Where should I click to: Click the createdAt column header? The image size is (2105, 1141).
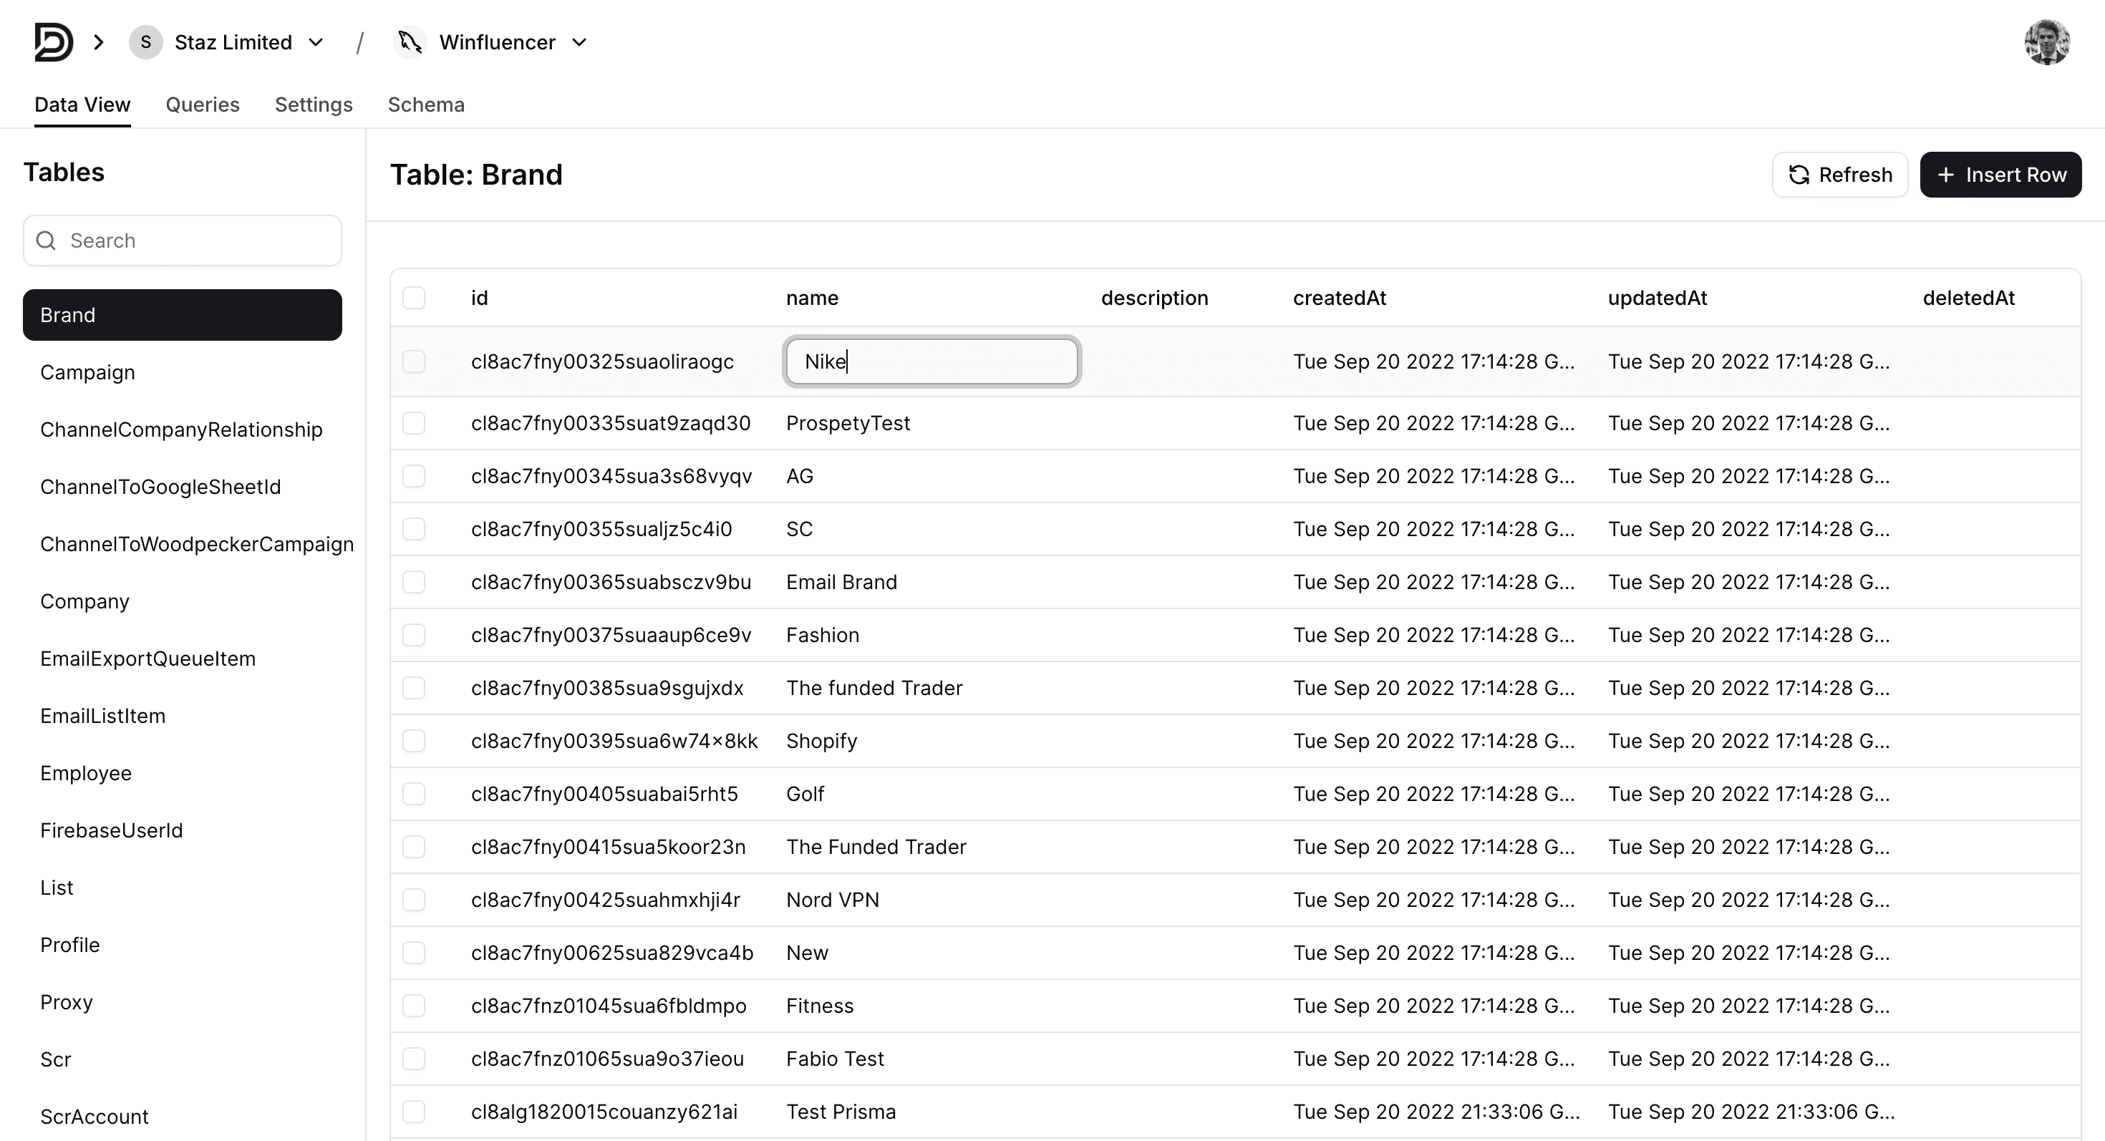(1340, 297)
